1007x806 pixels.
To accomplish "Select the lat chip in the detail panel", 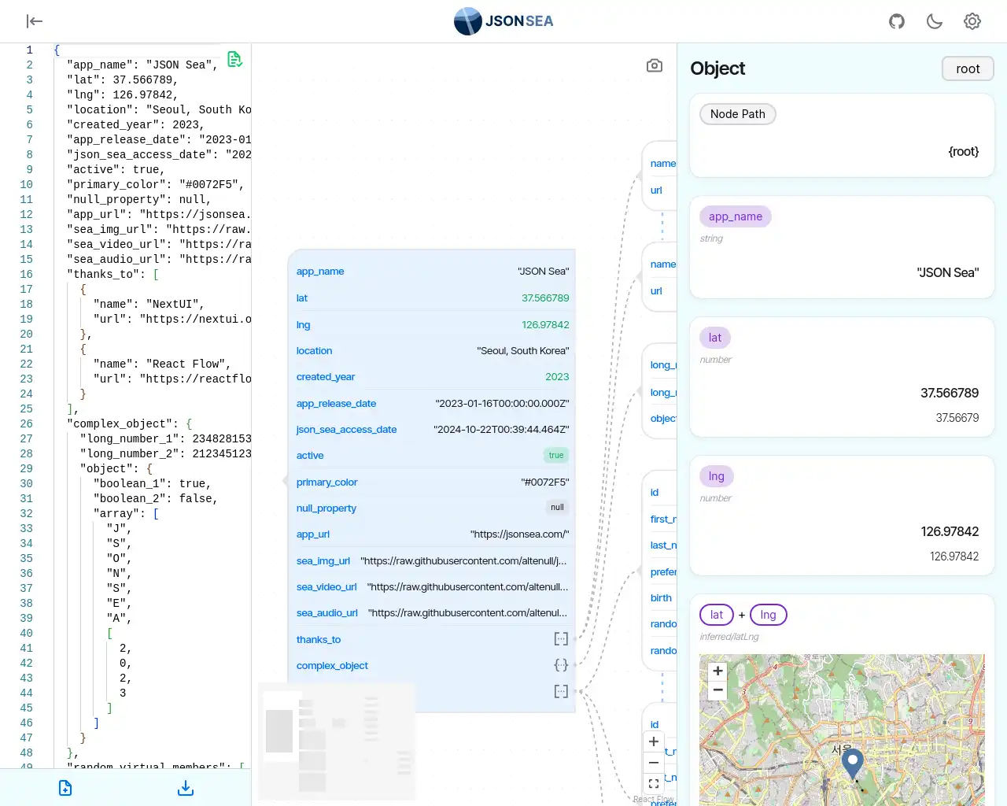I will click(715, 338).
